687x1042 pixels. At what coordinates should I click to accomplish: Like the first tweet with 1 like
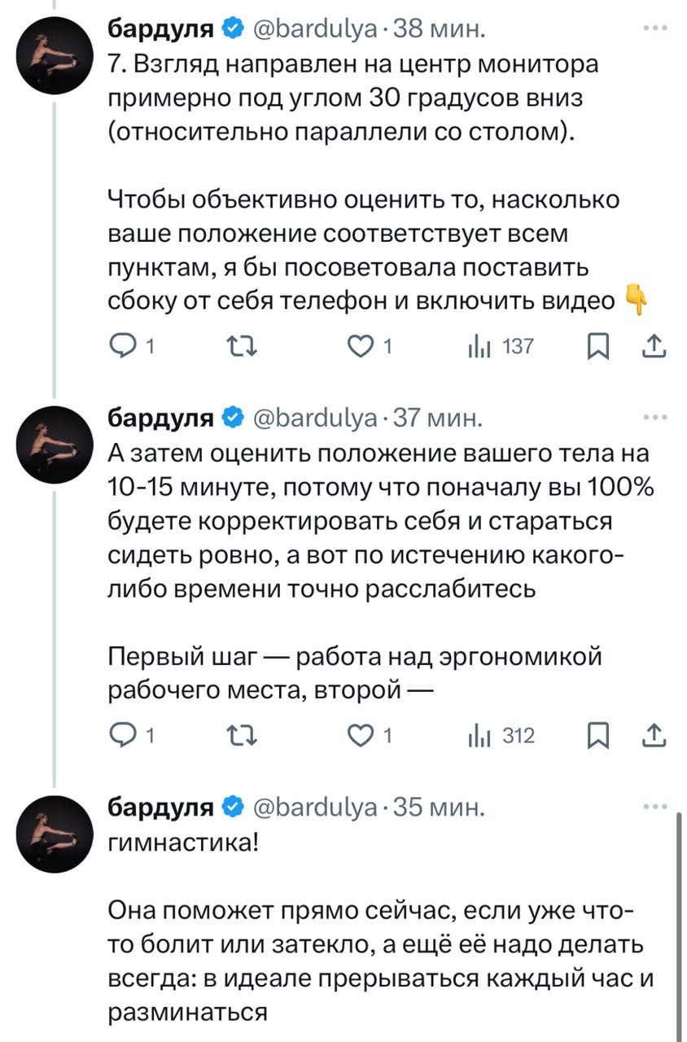[x=358, y=347]
